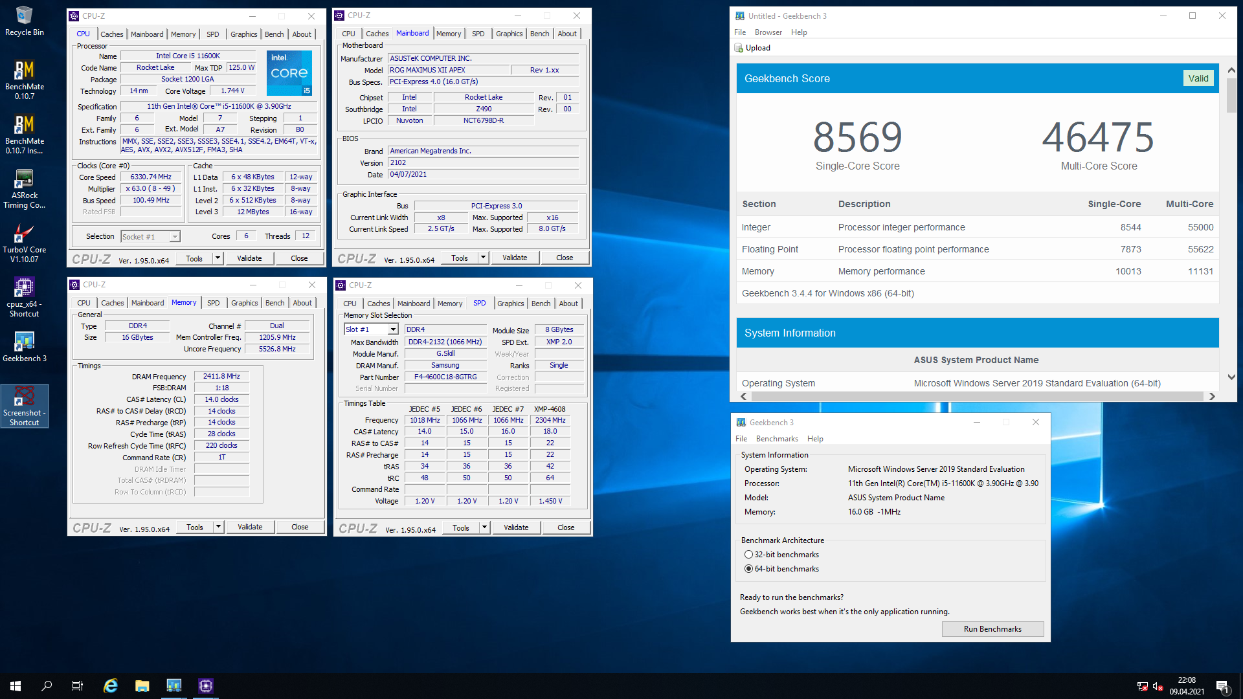Image resolution: width=1243 pixels, height=699 pixels.
Task: Open the notification center icon
Action: (1222, 686)
